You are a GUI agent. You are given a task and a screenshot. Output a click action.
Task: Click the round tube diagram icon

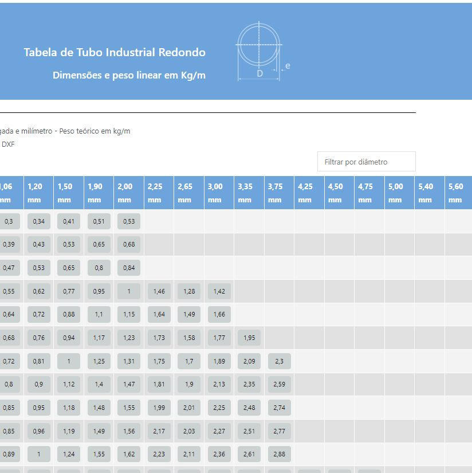pos(260,51)
